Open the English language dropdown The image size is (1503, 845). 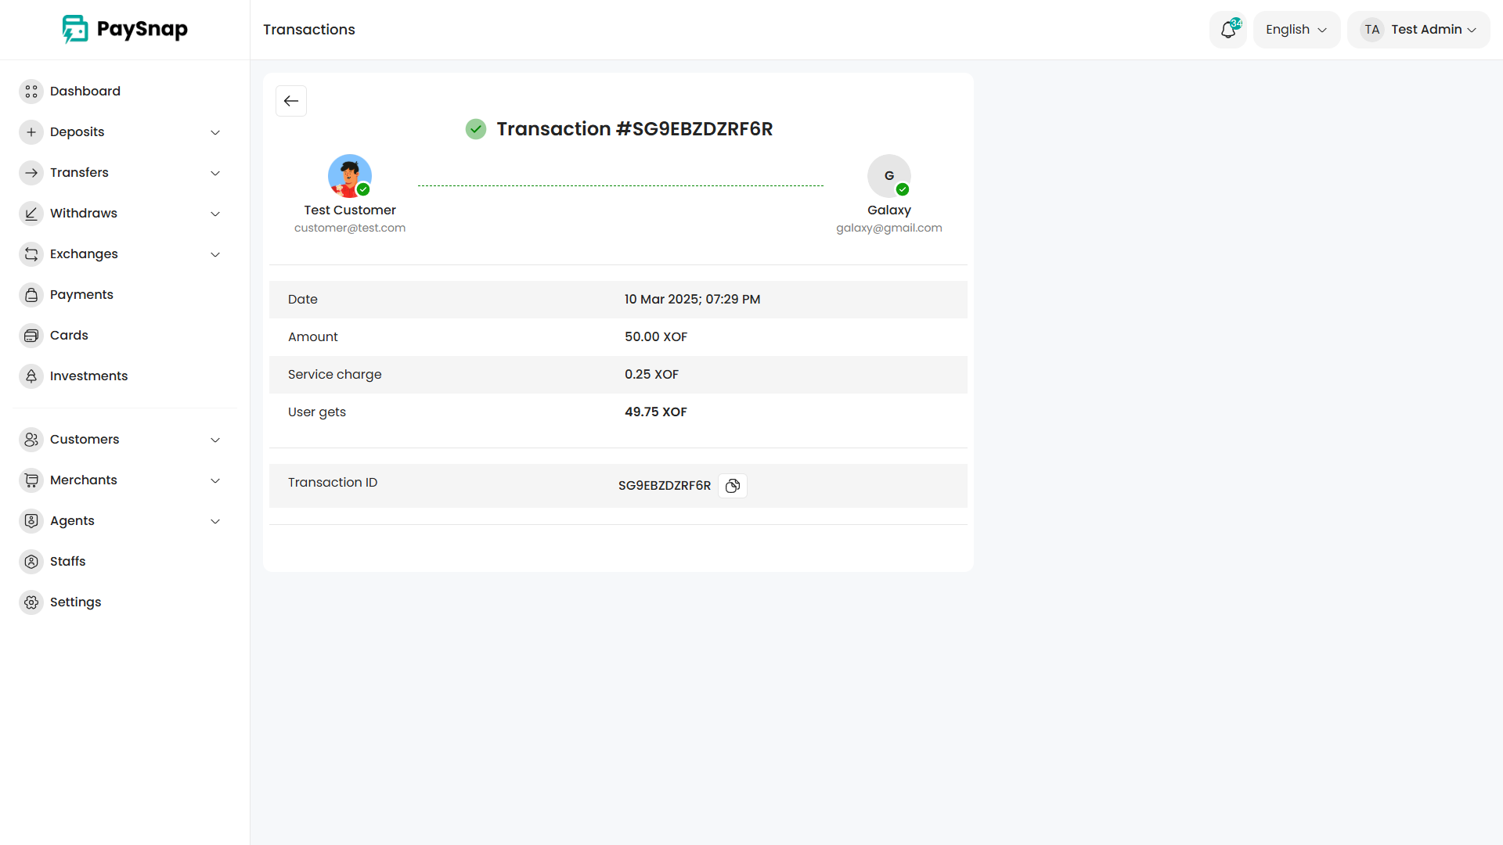(1296, 30)
